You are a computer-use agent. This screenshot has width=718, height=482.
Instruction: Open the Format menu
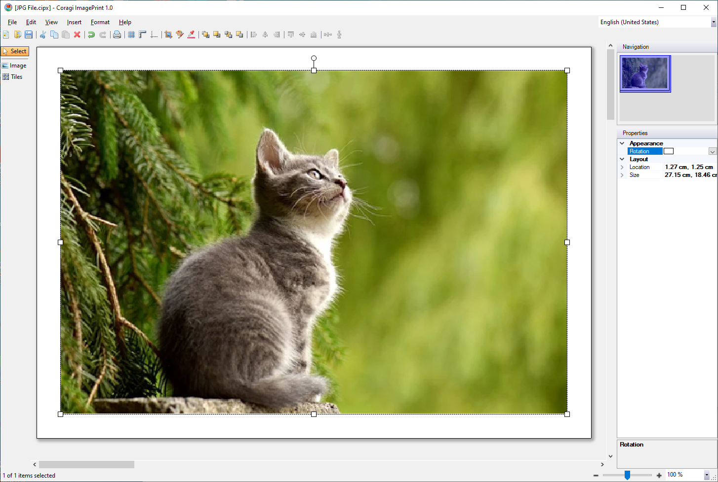(100, 22)
